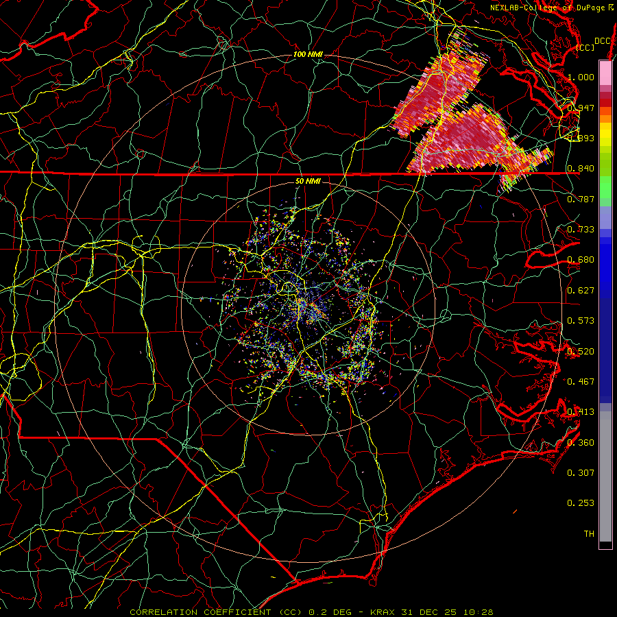Click the 0.360 scale value
617x617 pixels.
(581, 443)
